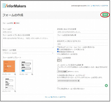Open フォーム一覧 link in header

point(91,6)
